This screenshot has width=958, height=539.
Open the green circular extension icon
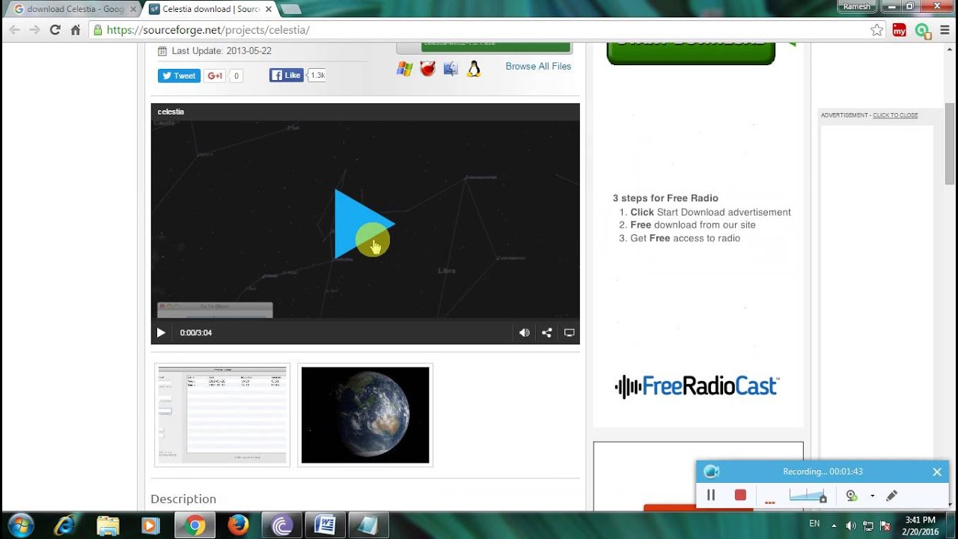(922, 31)
